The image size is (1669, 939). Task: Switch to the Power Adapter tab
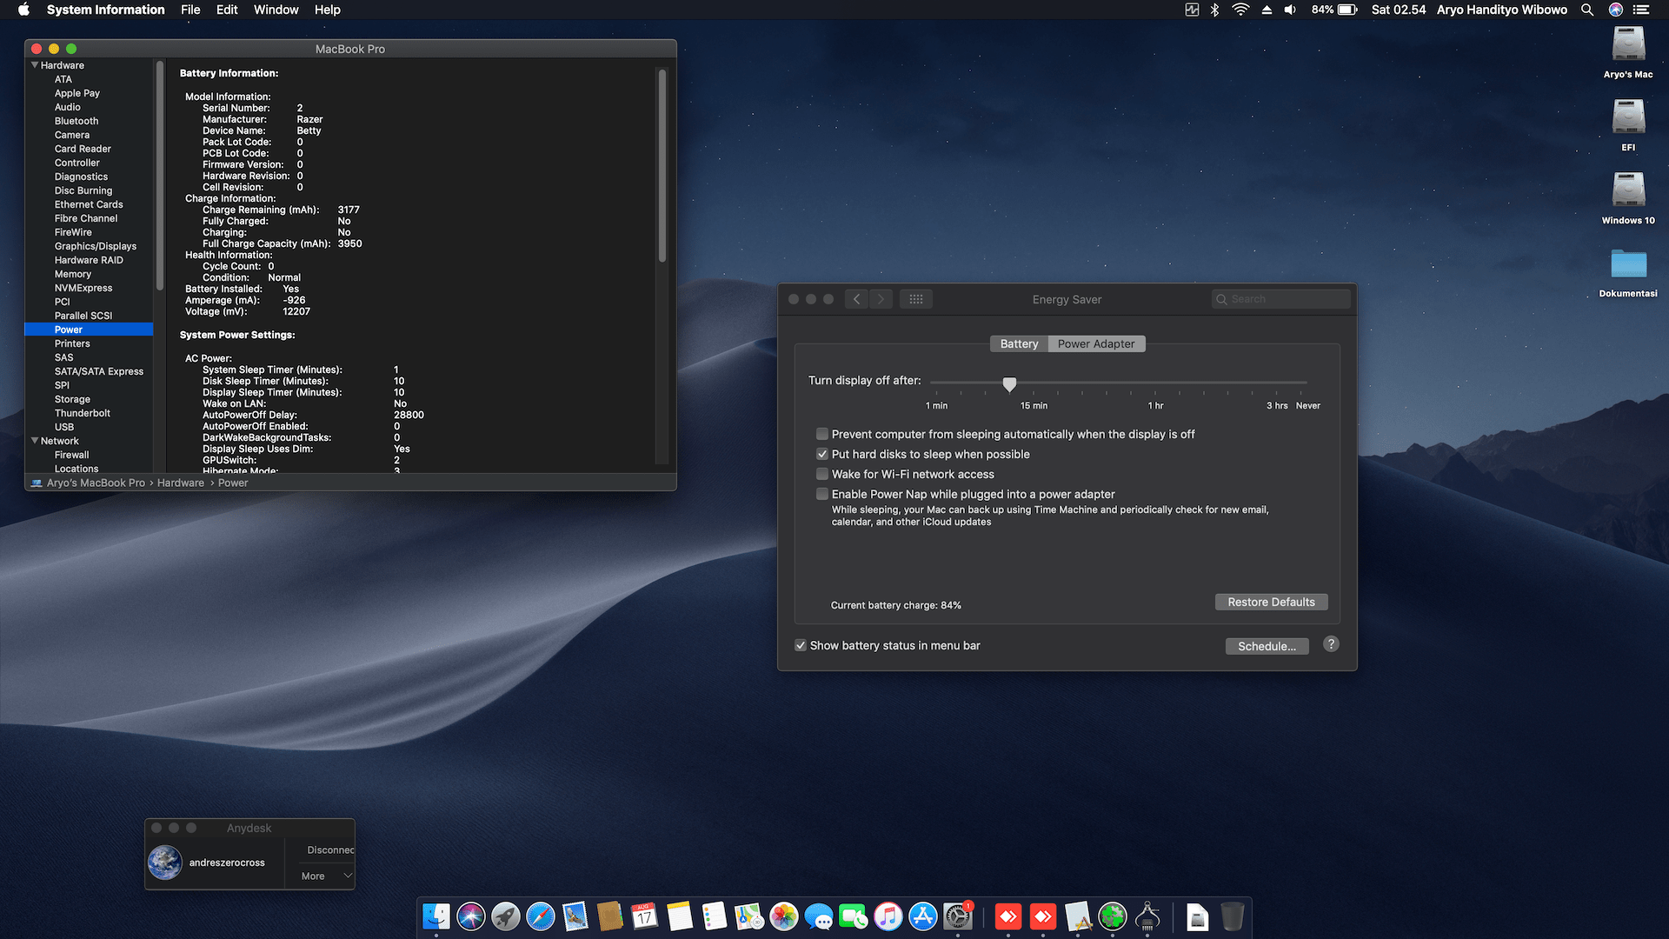coord(1096,343)
